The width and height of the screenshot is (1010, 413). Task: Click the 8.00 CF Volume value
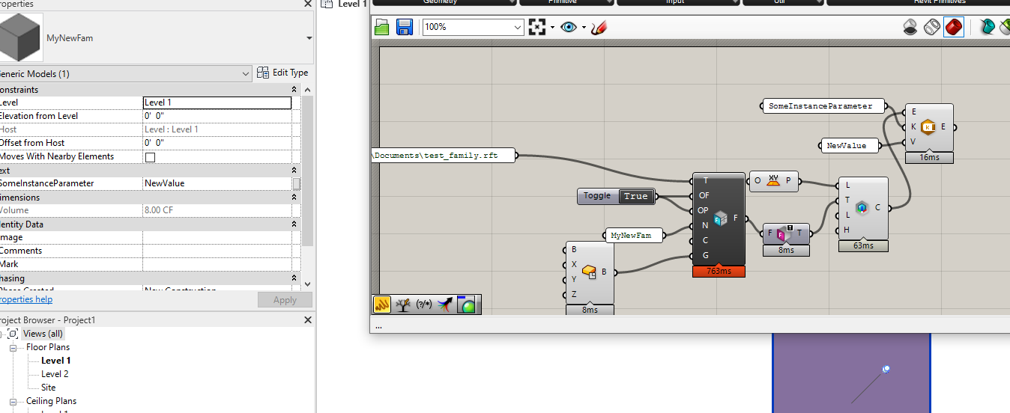217,210
